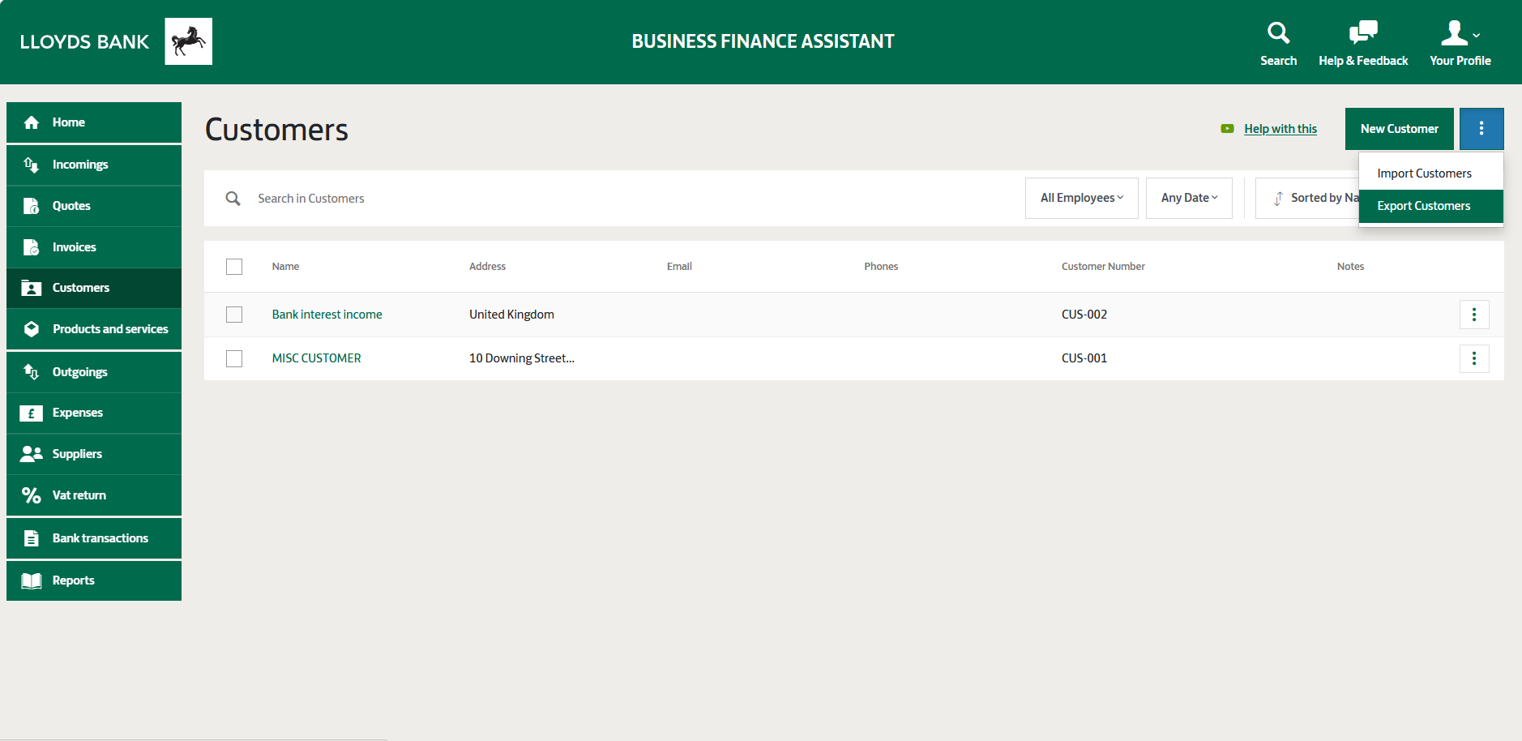Open Products and services in sidebar
This screenshot has width=1522, height=741.
(94, 329)
